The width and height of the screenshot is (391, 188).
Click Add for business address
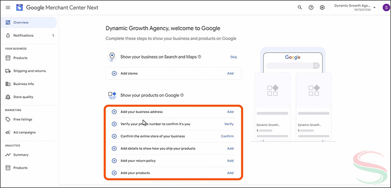point(230,112)
